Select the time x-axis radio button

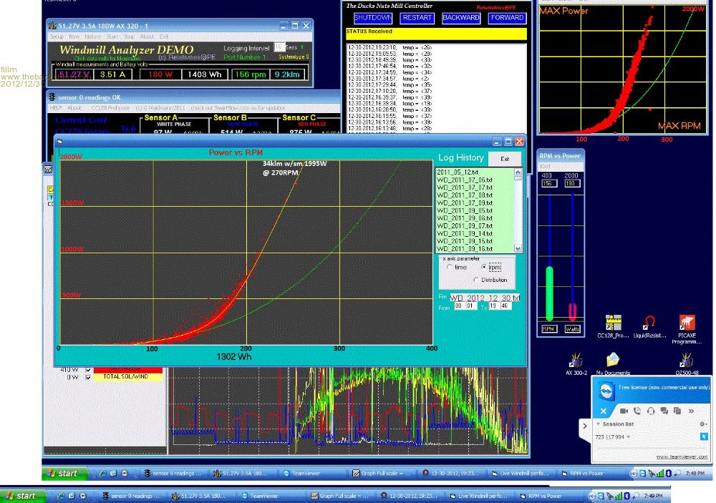tap(450, 267)
